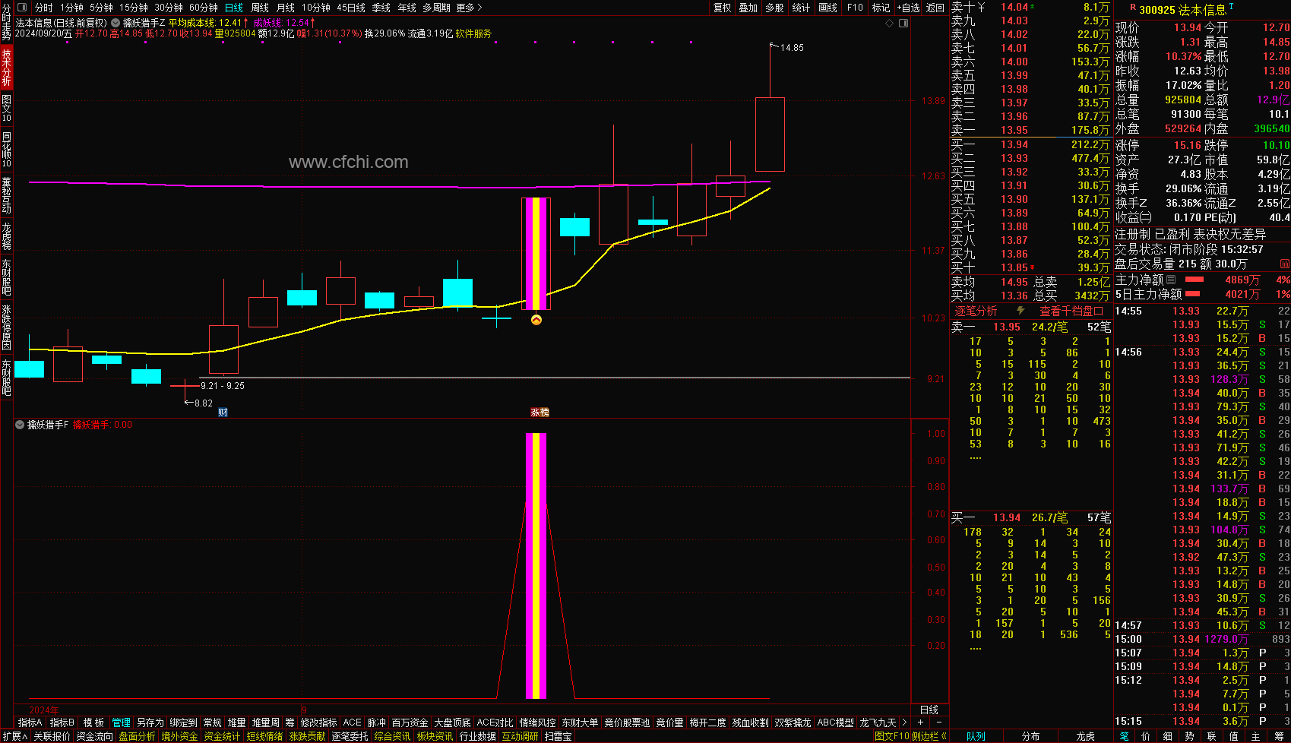Viewport: 1291px width, 743px height.
Task: Select the 指标A tab
Action: click(30, 722)
